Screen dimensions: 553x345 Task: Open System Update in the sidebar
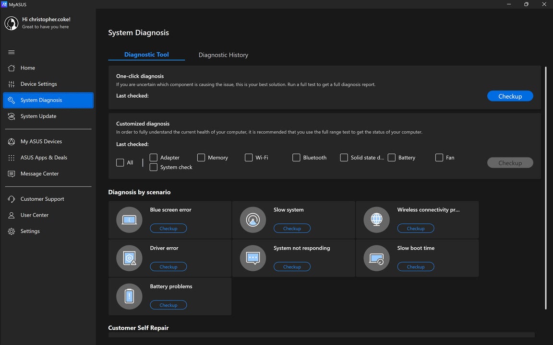coord(38,116)
